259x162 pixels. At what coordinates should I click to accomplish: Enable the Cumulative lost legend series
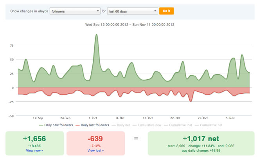coord(178,125)
